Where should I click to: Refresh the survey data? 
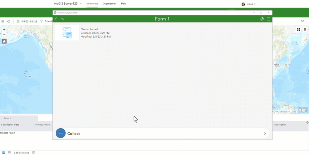[9, 21]
